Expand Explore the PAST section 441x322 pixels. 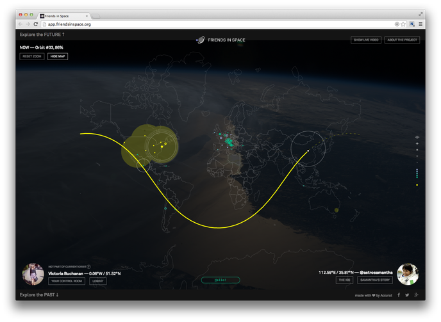(39, 295)
